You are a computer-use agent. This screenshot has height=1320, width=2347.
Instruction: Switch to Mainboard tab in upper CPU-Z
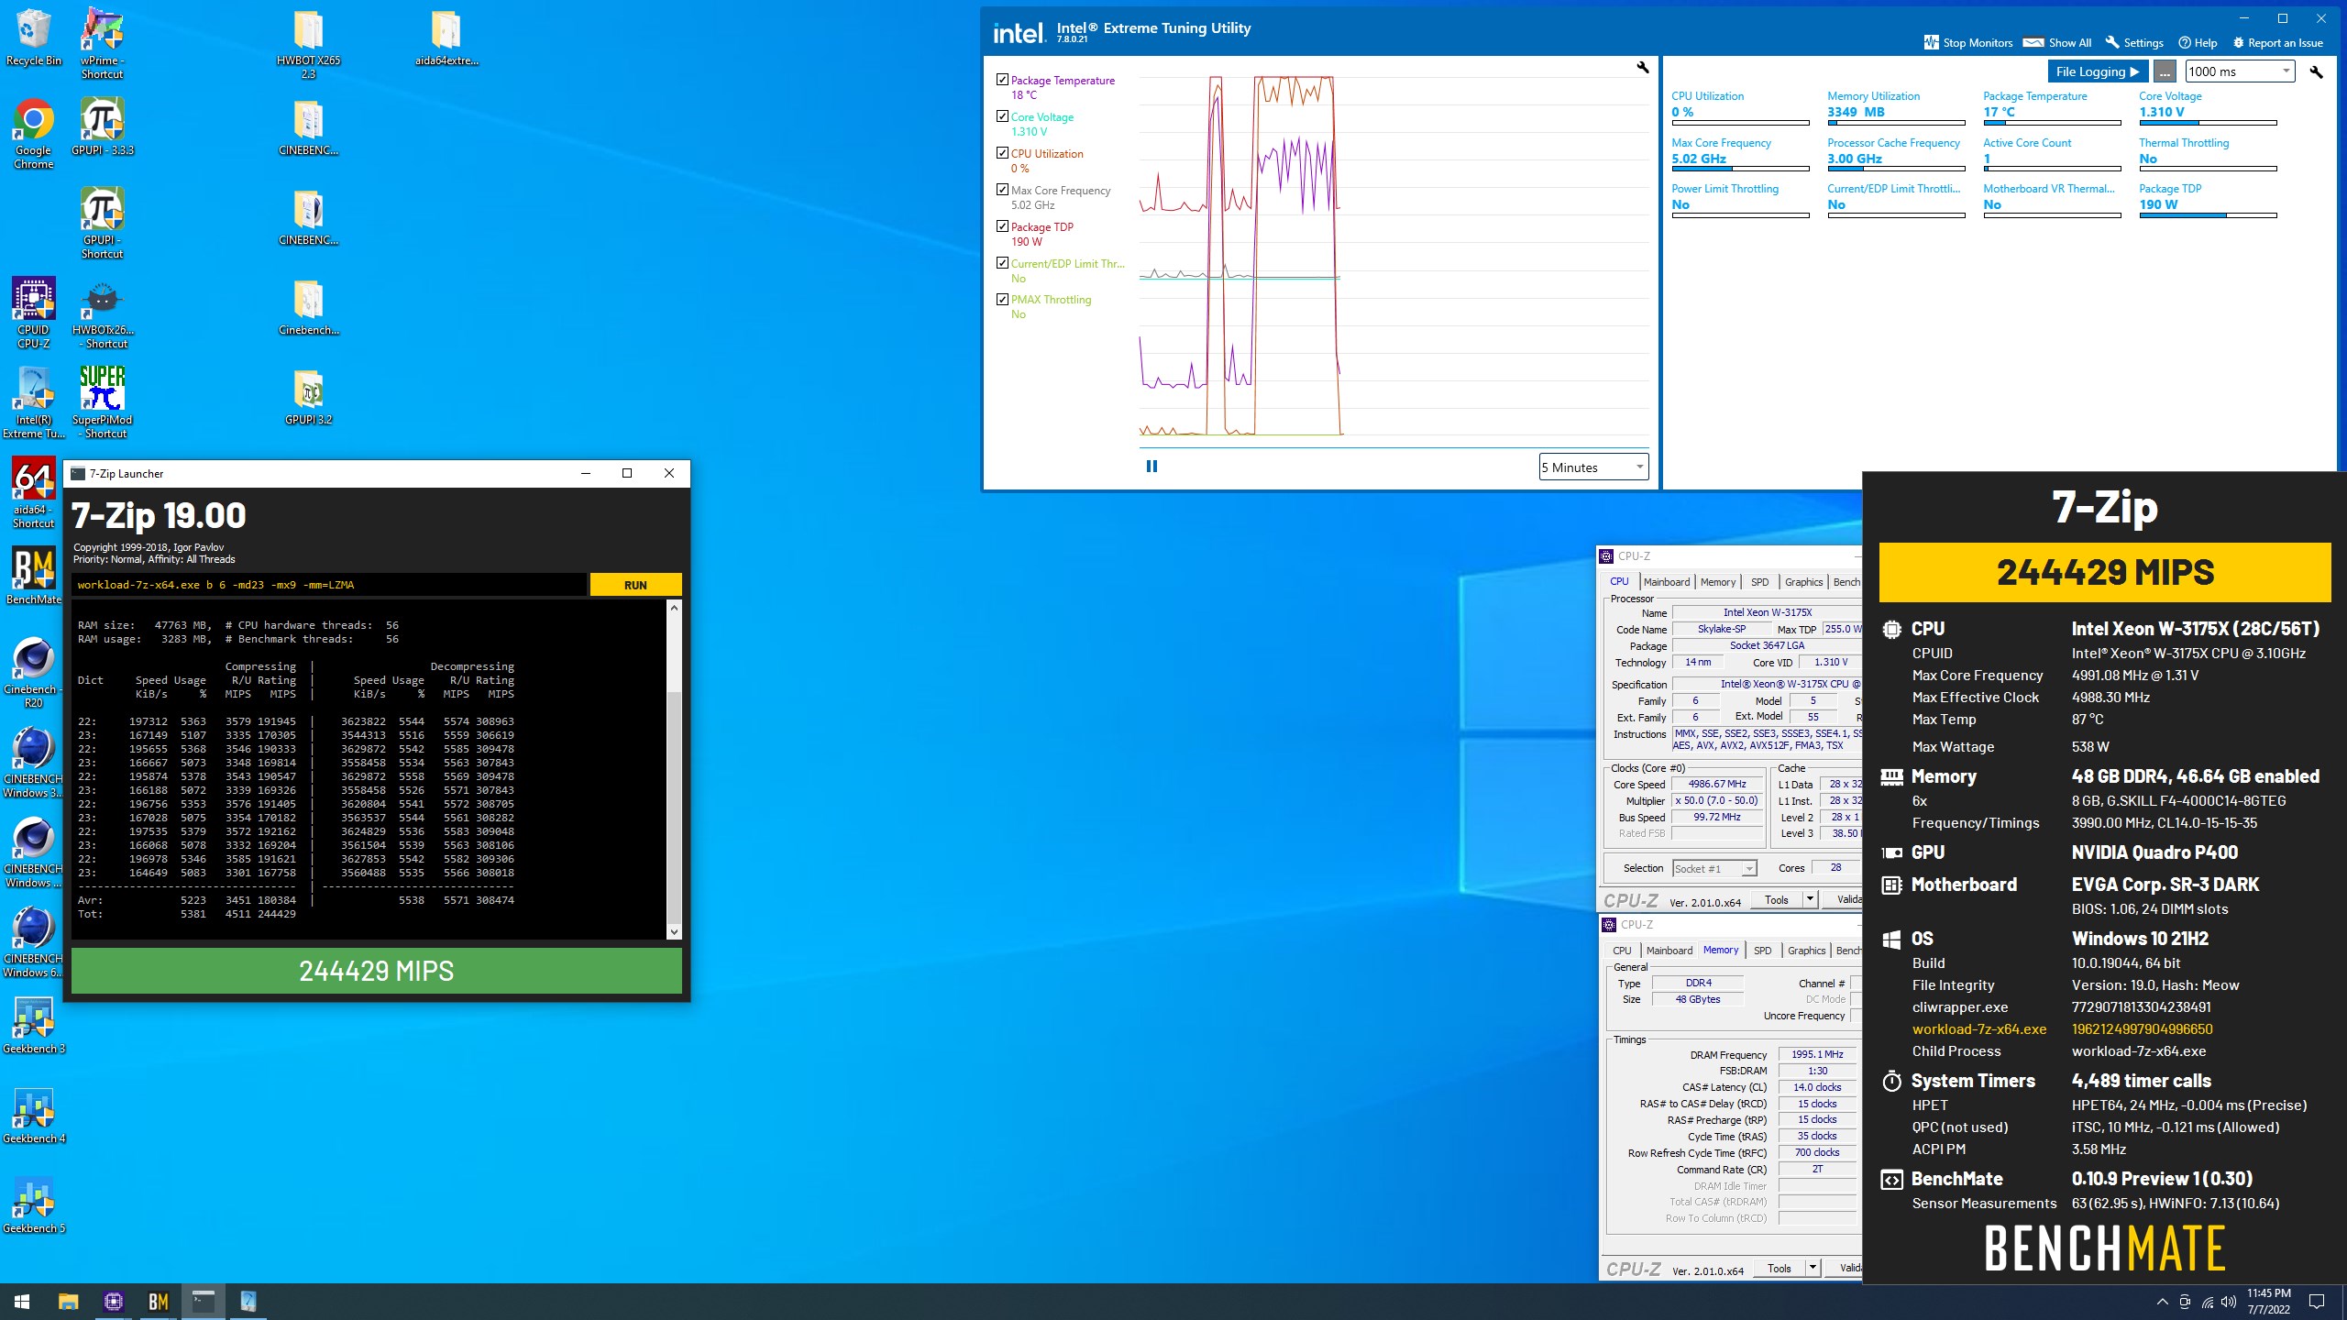click(x=1666, y=582)
